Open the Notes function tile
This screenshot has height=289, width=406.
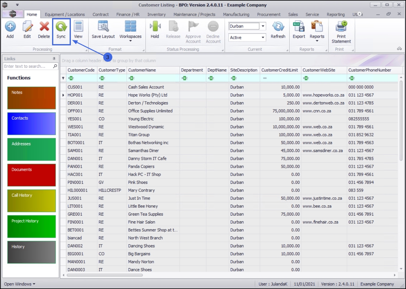pyautogui.click(x=31, y=98)
